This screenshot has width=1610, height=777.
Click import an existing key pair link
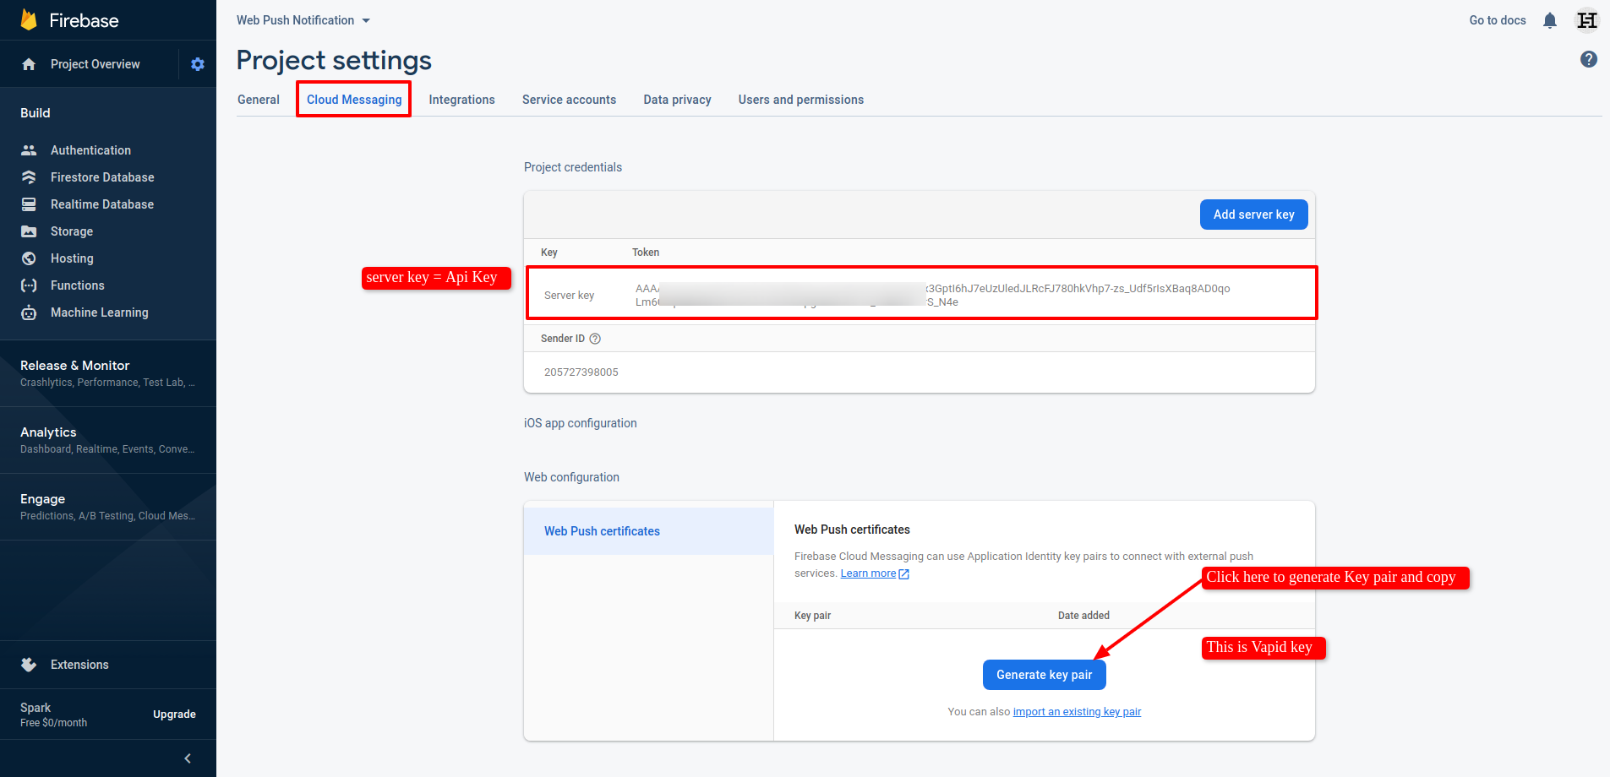1077,712
